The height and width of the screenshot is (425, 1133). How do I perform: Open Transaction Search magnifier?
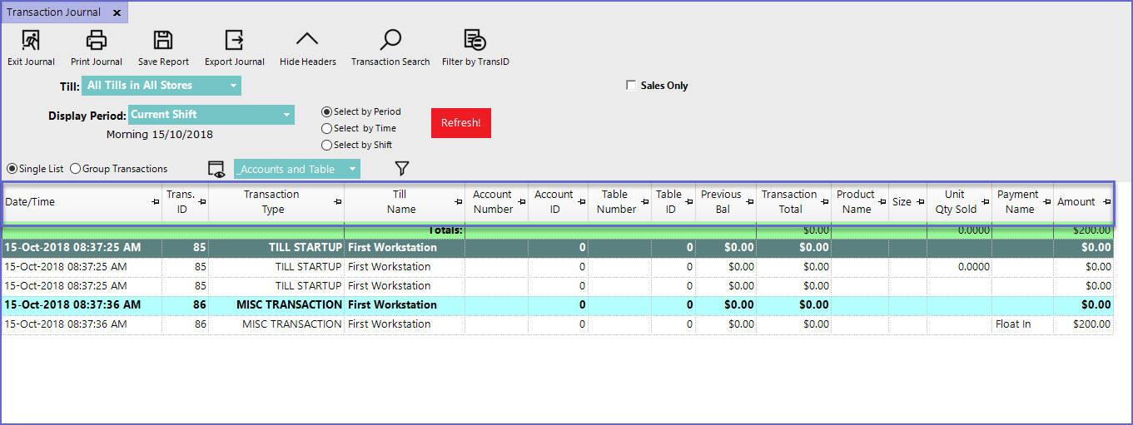tap(390, 40)
